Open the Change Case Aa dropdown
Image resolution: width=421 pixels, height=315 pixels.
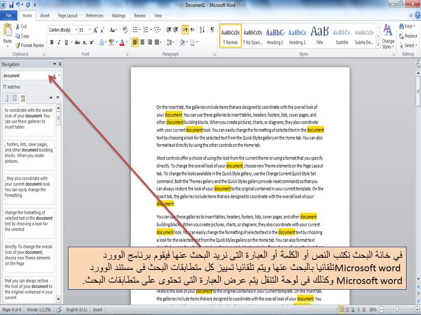pos(113,30)
